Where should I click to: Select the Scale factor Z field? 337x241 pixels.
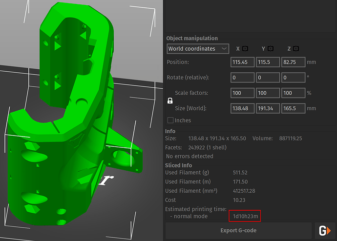coord(293,93)
